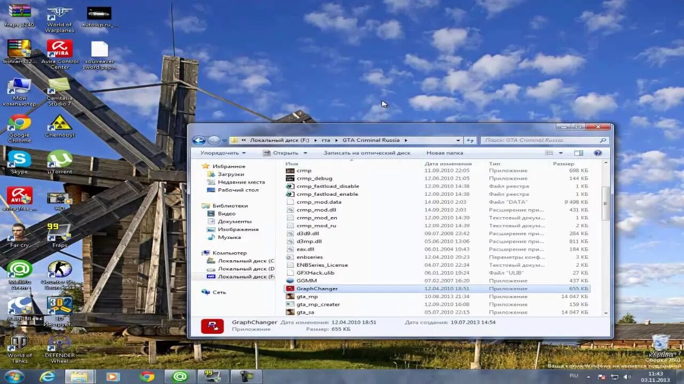Open Mail.Ru Agent desktop icon
The image size is (684, 384).
19,276
